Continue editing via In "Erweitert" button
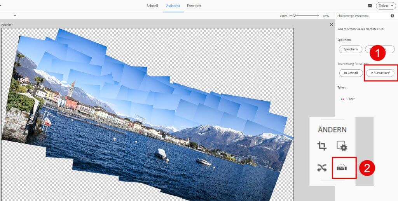 380,73
